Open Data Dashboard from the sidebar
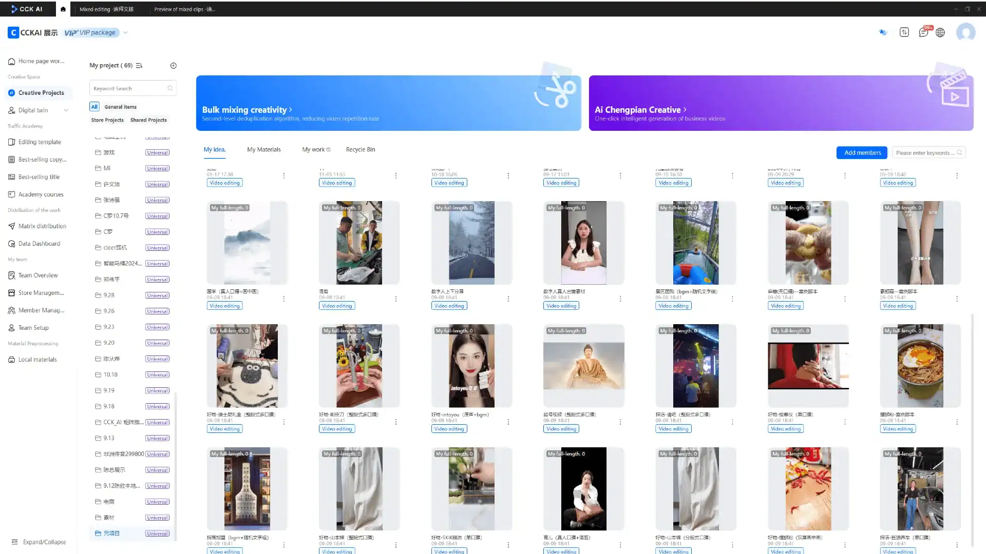986x554 pixels. pos(39,244)
